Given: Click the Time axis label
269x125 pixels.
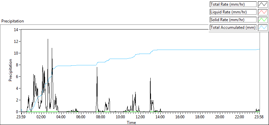Looking at the screenshot, I should (131, 122).
